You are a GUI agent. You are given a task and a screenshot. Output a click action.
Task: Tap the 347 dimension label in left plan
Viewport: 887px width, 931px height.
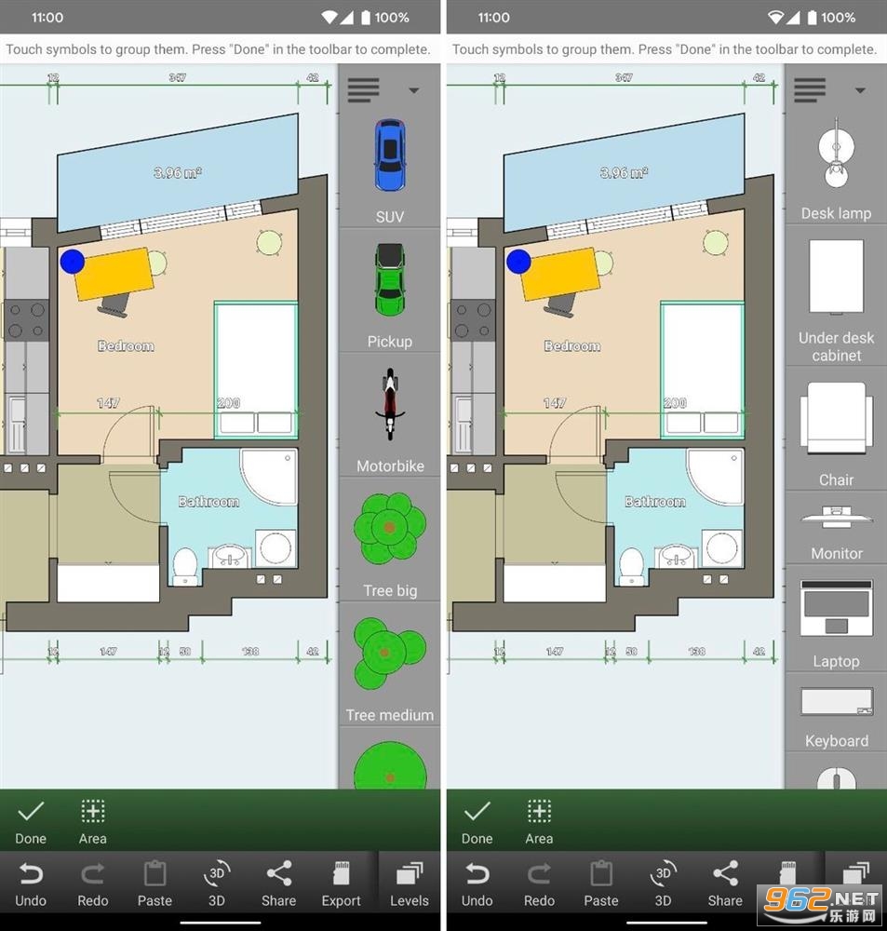(x=177, y=77)
